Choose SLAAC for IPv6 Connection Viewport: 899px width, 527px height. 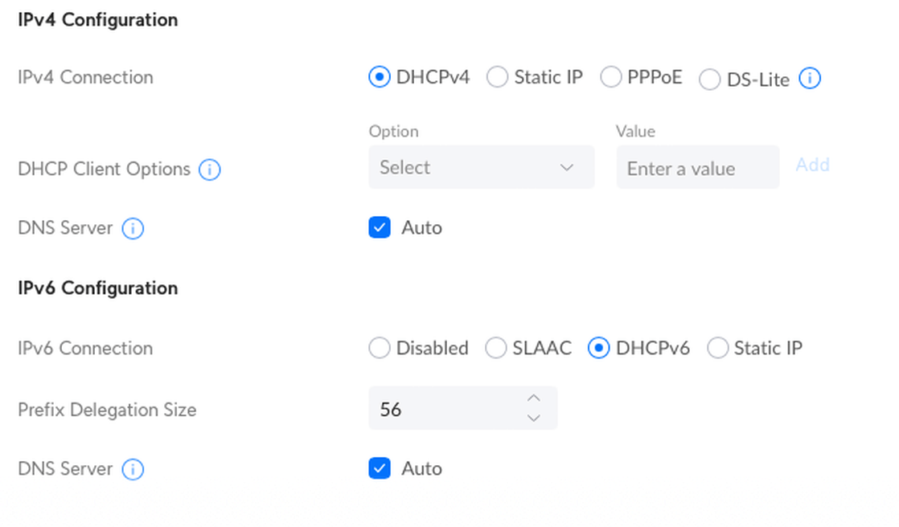(x=496, y=348)
